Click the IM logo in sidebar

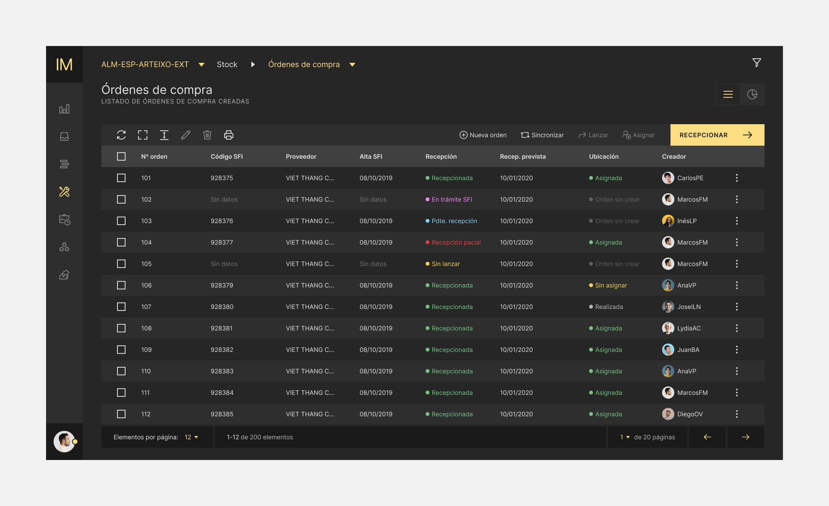pyautogui.click(x=64, y=64)
